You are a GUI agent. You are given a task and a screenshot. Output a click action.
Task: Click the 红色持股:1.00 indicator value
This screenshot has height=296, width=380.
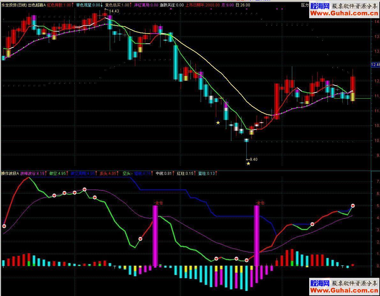[x=59, y=5]
